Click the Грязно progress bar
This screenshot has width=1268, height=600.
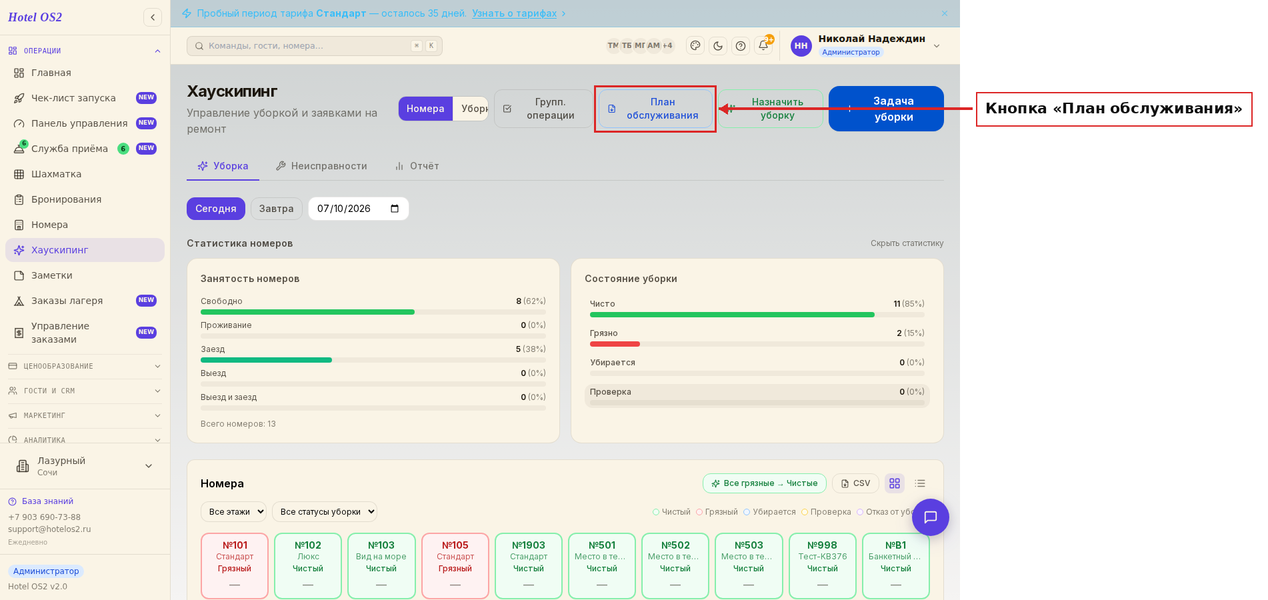click(x=757, y=344)
